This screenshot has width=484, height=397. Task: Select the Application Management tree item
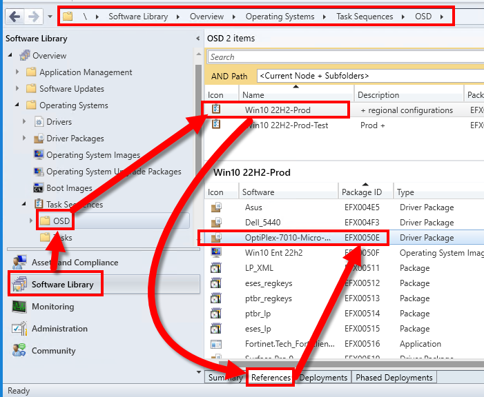point(86,72)
